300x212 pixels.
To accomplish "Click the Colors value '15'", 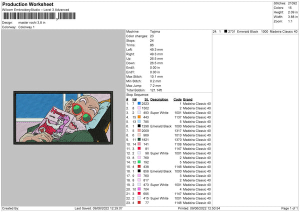I will 289,8.
